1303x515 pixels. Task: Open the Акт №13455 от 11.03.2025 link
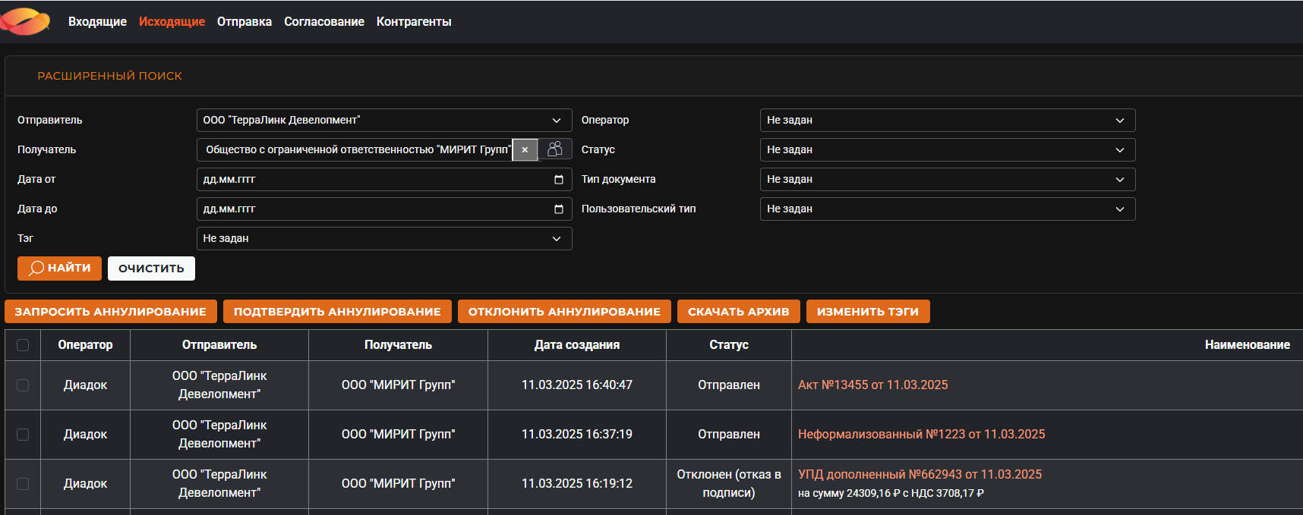872,385
